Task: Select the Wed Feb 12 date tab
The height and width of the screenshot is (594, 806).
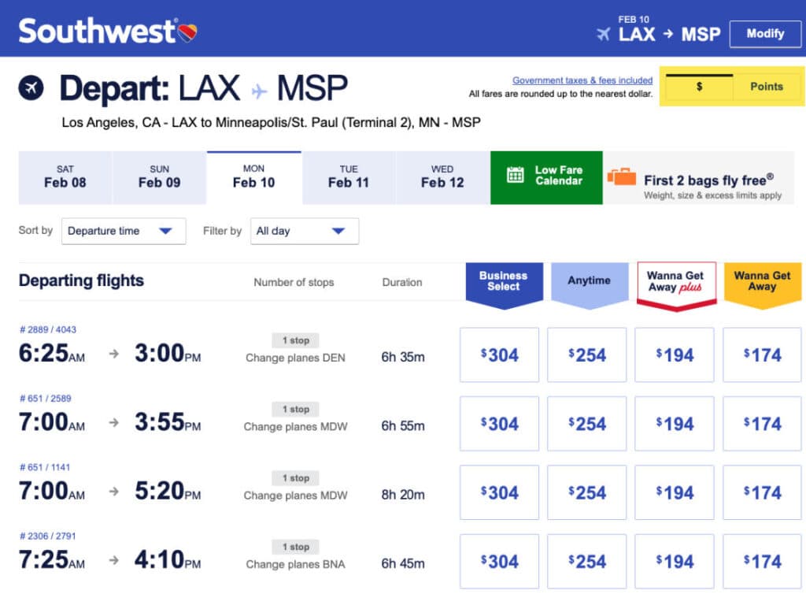Action: click(442, 176)
